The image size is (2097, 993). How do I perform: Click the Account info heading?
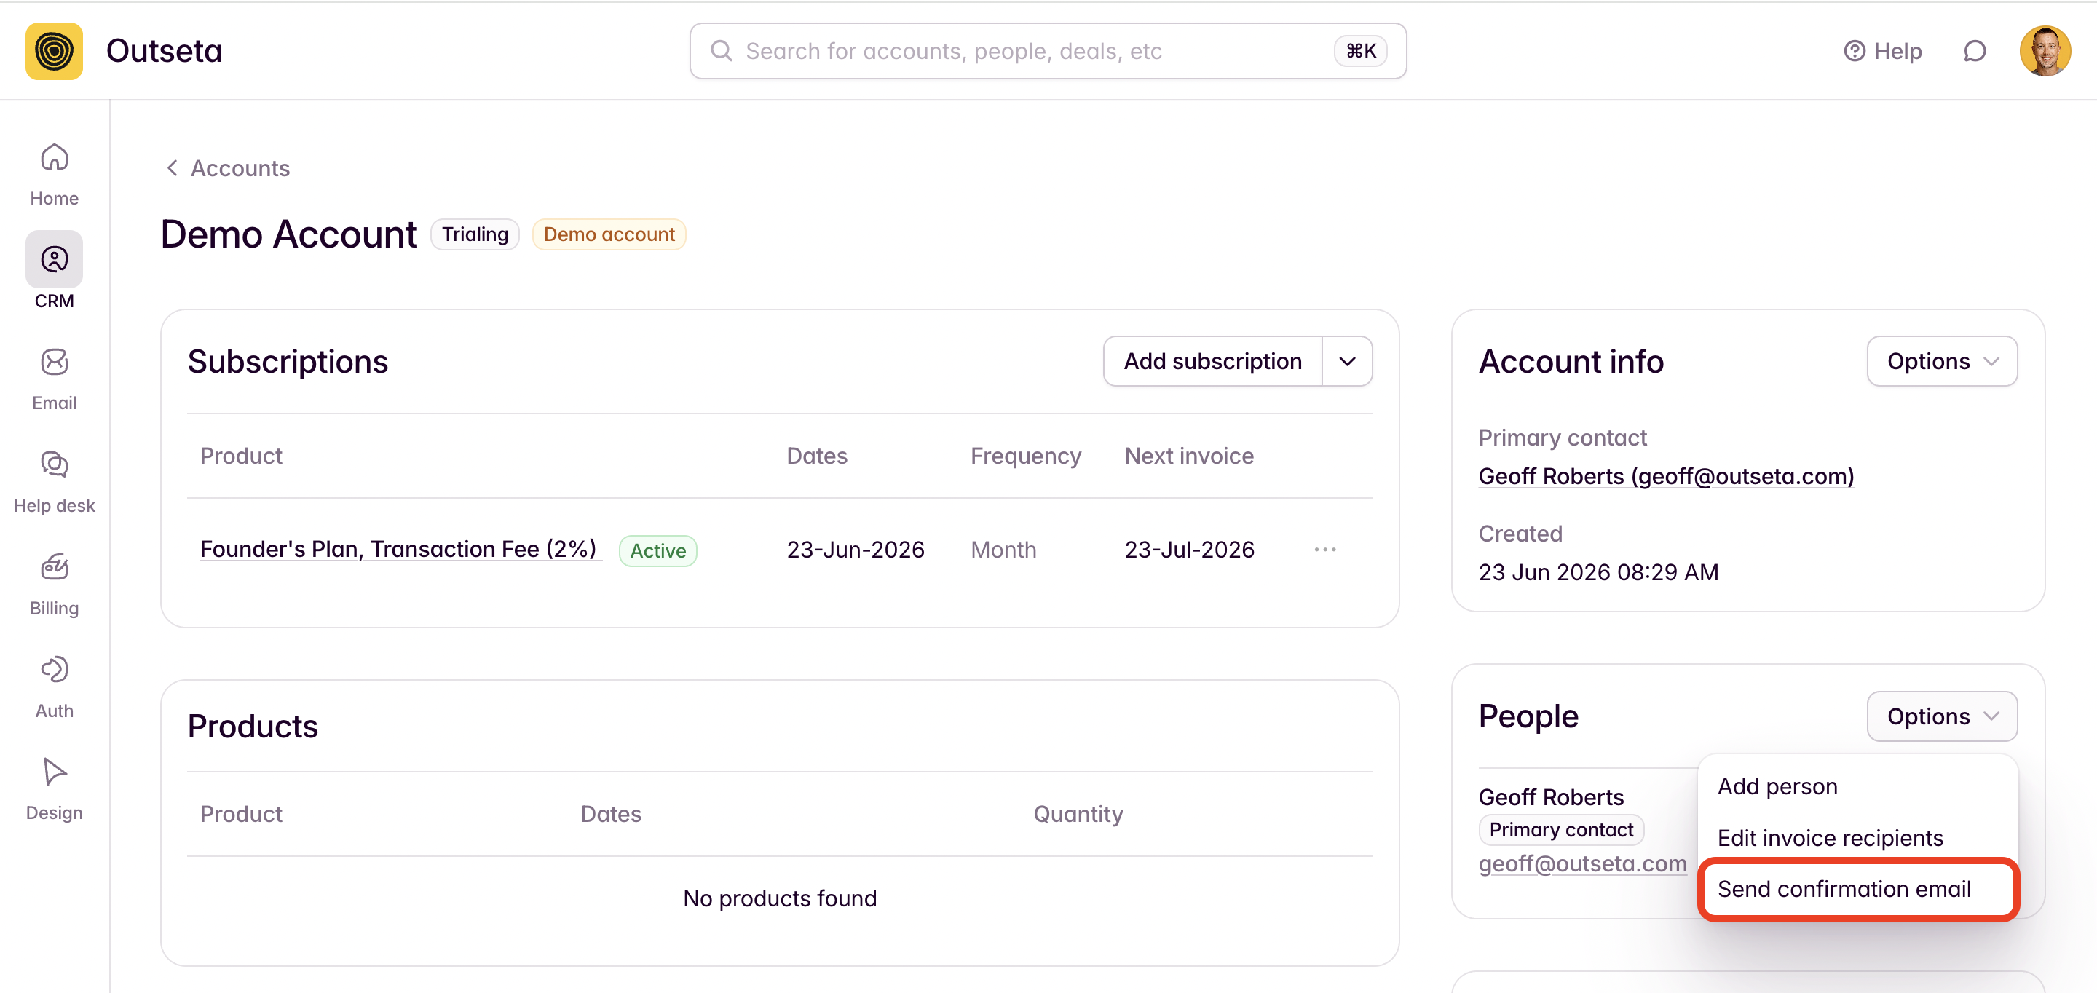(1571, 361)
